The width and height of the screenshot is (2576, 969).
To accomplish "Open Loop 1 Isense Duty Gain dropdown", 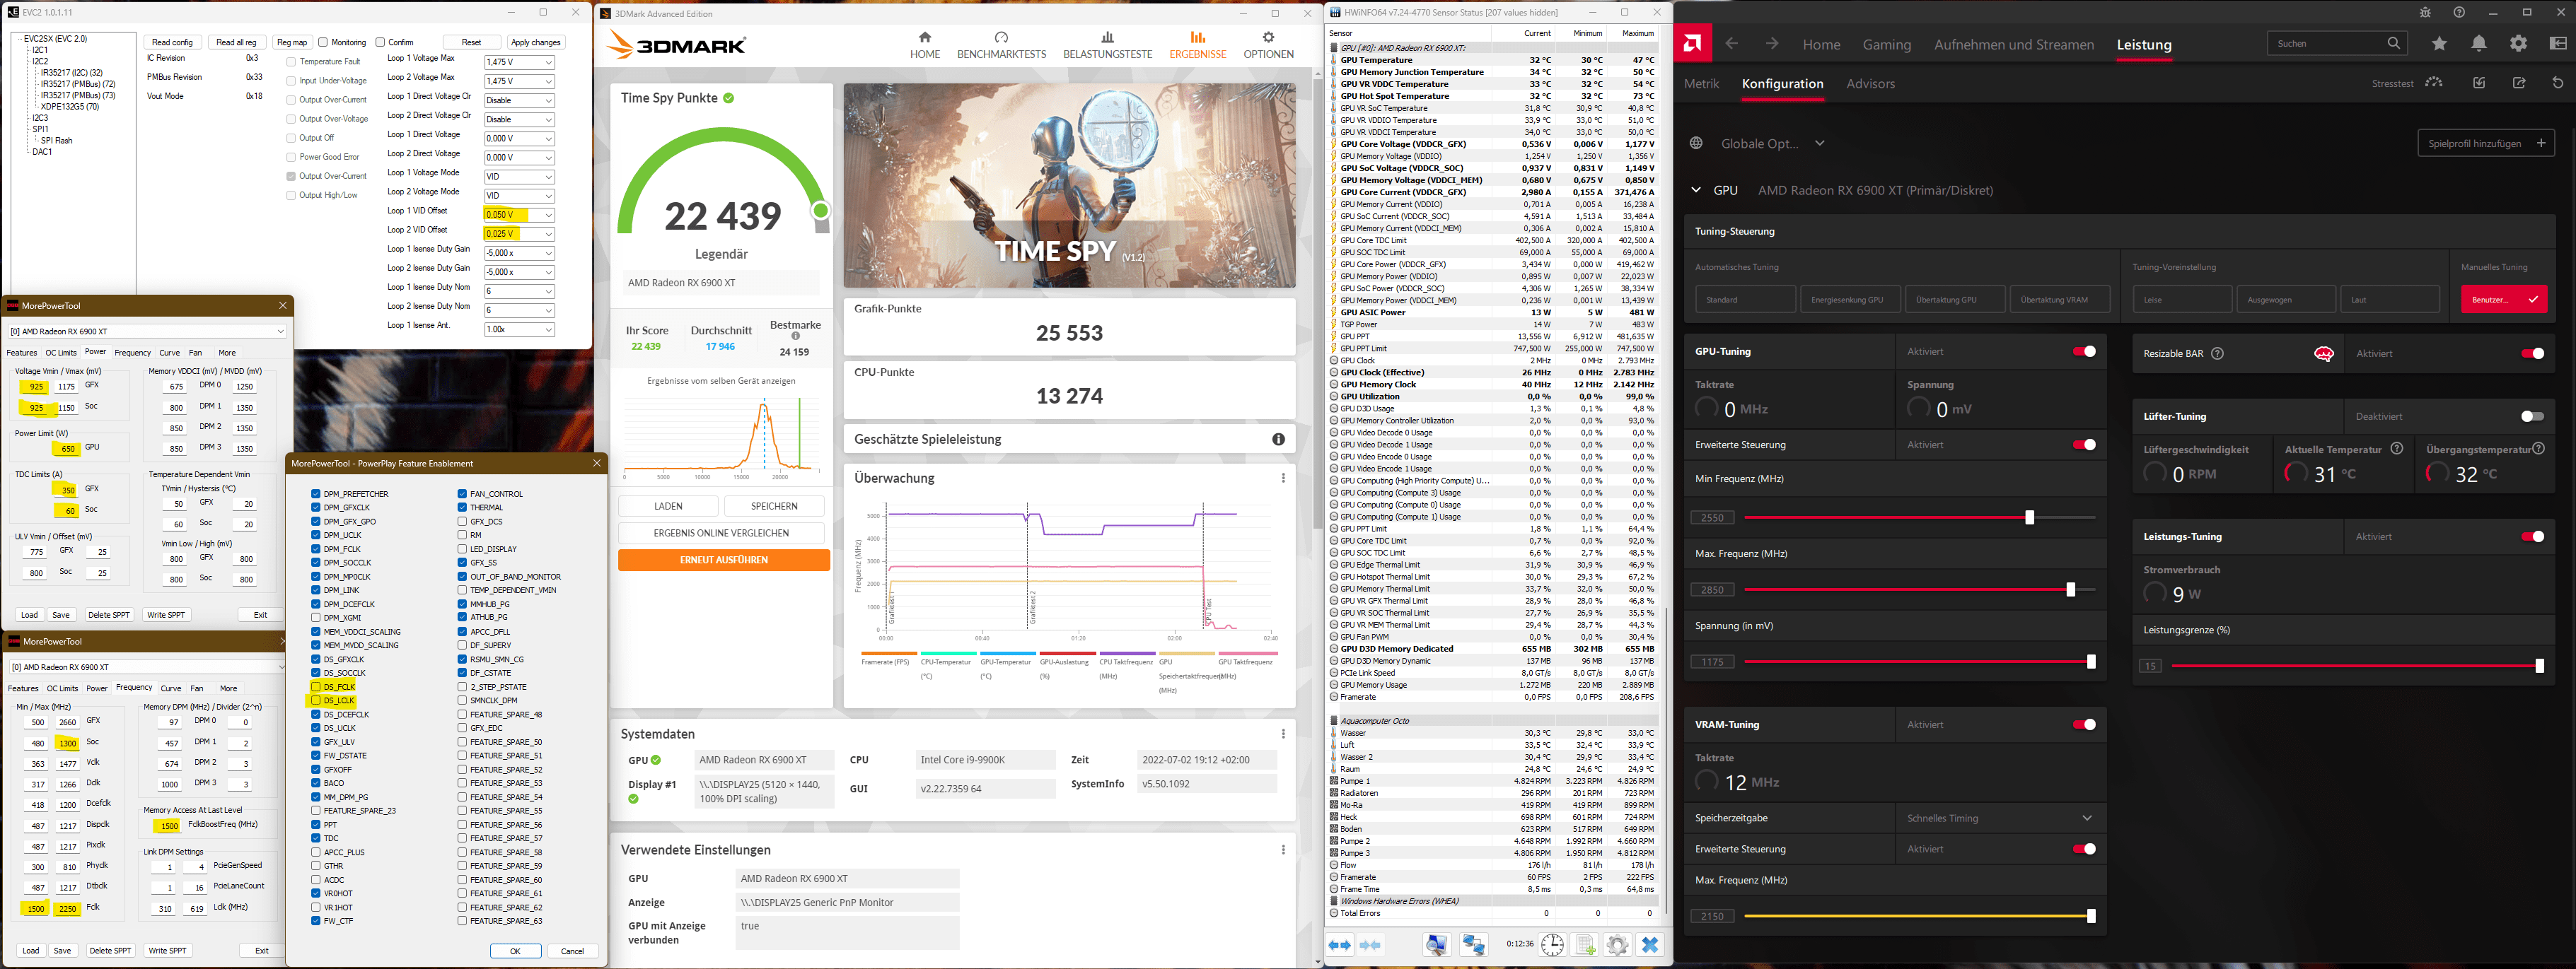I will 548,254.
